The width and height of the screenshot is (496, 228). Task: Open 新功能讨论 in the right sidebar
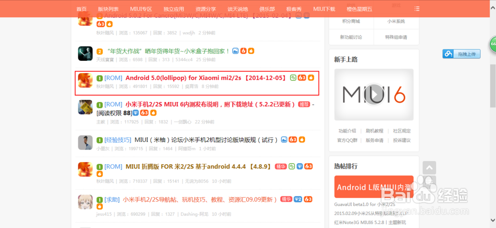[351, 37]
